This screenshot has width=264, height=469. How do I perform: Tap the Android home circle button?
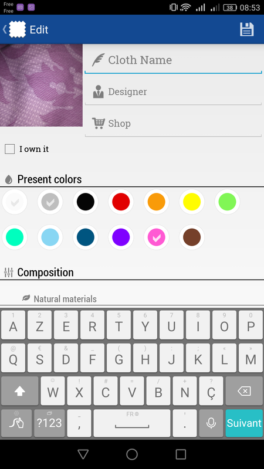[131, 454]
